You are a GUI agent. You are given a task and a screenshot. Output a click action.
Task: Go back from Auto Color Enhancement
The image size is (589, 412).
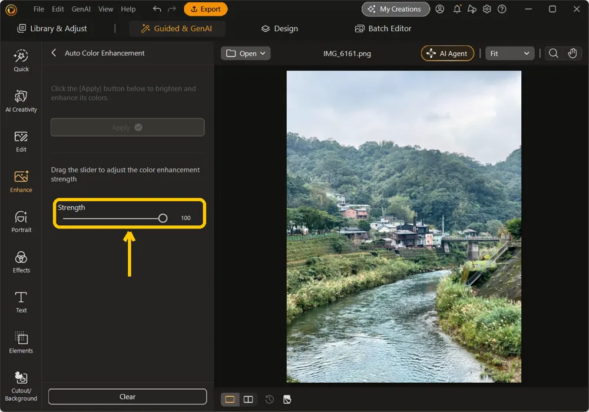[x=54, y=53]
